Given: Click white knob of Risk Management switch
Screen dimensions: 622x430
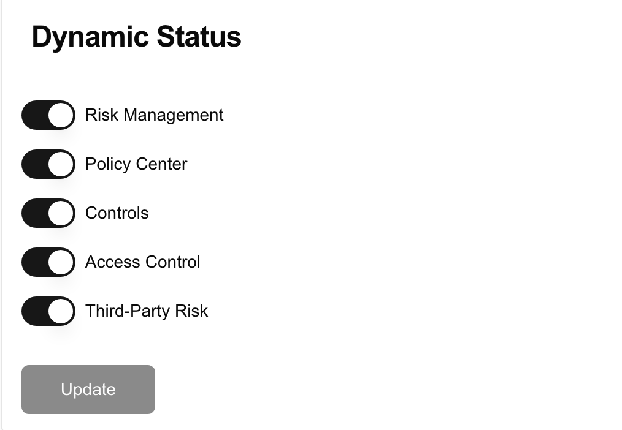Looking at the screenshot, I should (61, 115).
